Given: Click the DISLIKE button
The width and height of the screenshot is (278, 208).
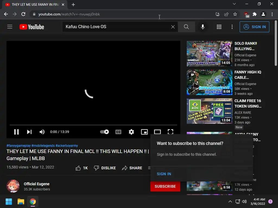Looking at the screenshot, I should tap(105, 168).
